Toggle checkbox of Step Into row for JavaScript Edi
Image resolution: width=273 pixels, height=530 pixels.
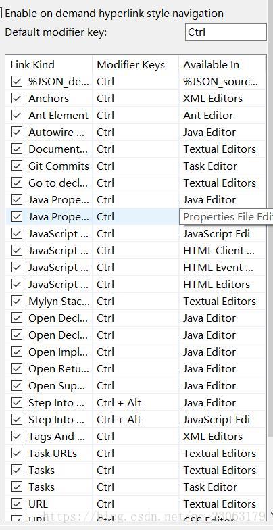[x=17, y=419]
